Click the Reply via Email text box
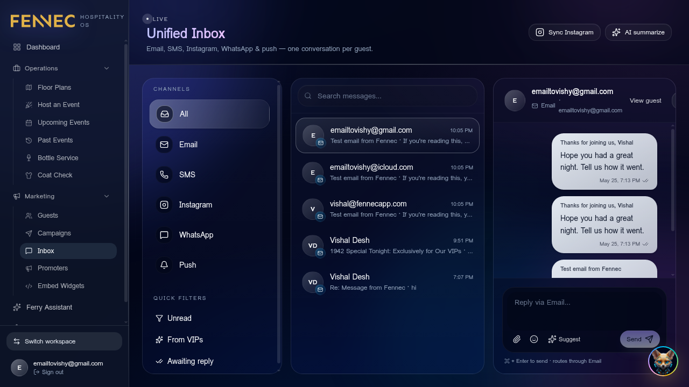This screenshot has height=387, width=689. (585, 308)
